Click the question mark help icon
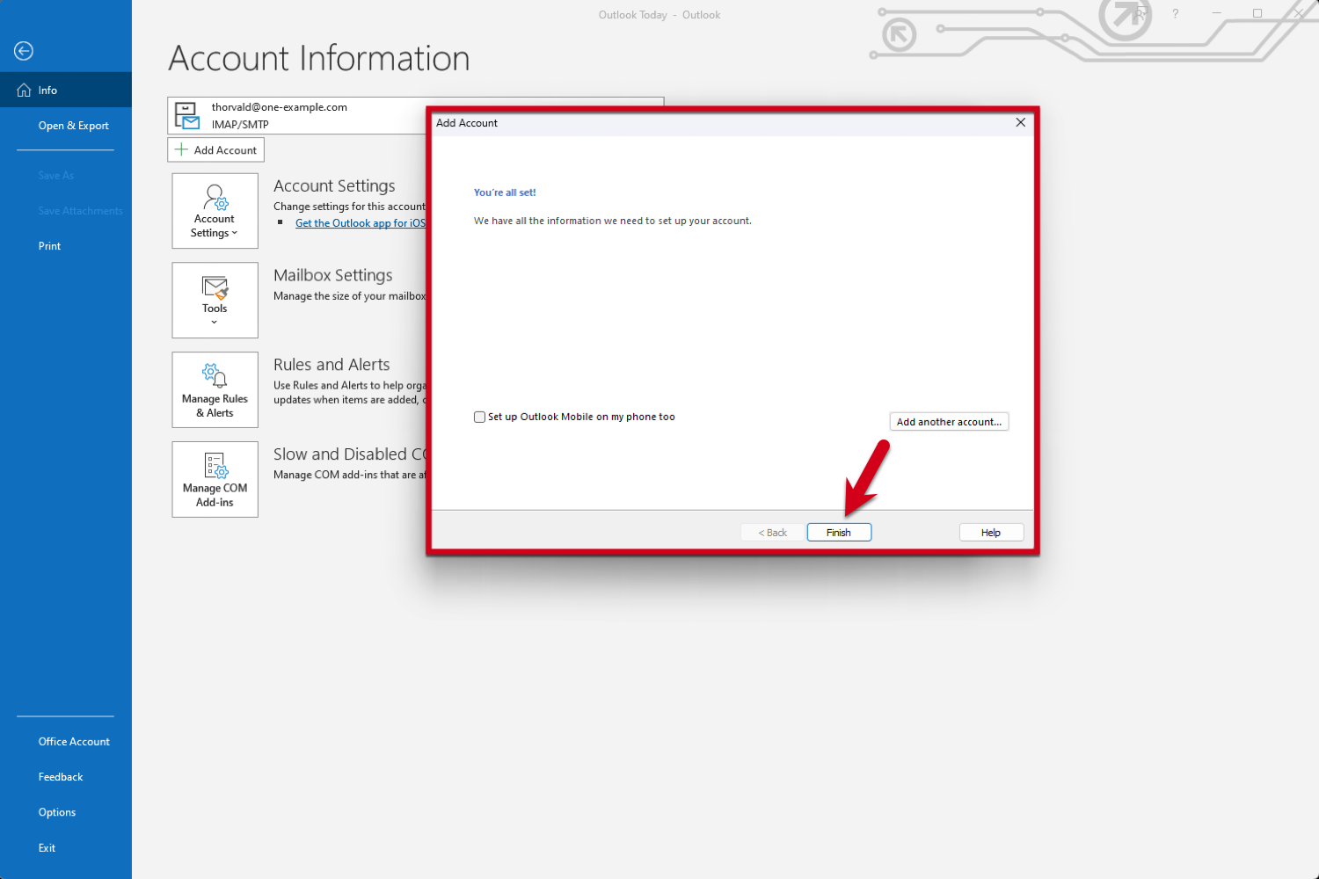Screen dimensions: 1319x879 1175,14
